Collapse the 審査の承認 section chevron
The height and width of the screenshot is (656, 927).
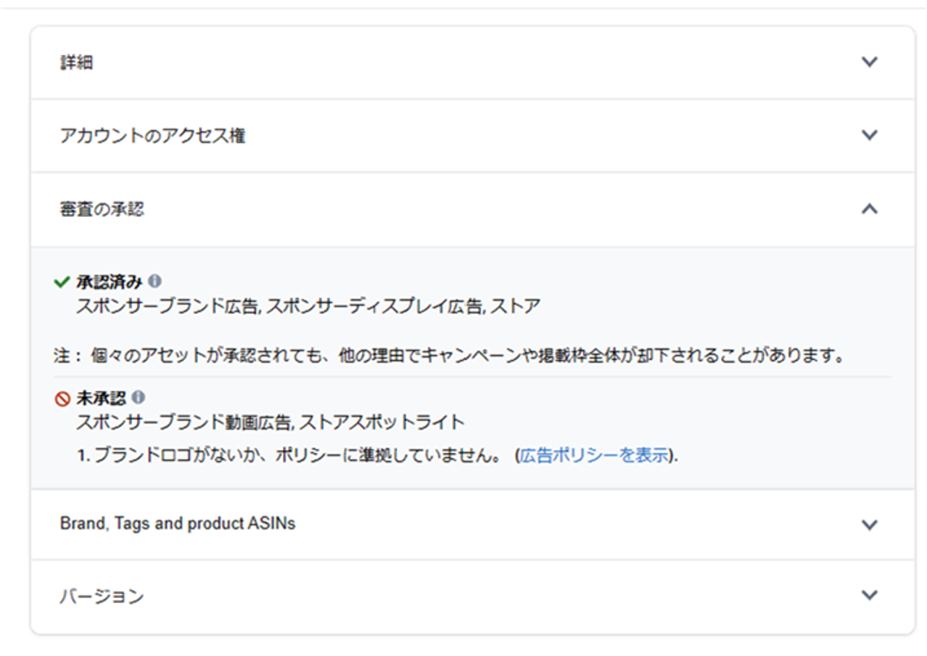coord(869,208)
